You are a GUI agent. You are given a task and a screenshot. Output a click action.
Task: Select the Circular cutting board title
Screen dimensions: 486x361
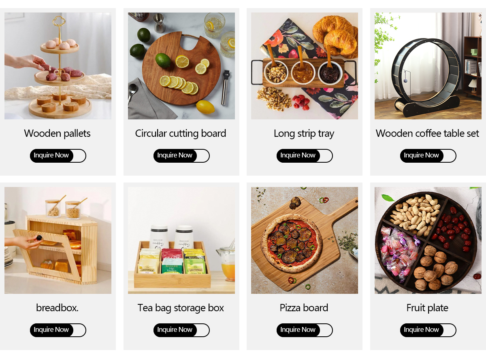click(x=181, y=134)
